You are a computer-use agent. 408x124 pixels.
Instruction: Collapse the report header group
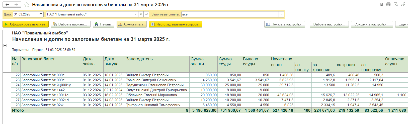click(5, 45)
